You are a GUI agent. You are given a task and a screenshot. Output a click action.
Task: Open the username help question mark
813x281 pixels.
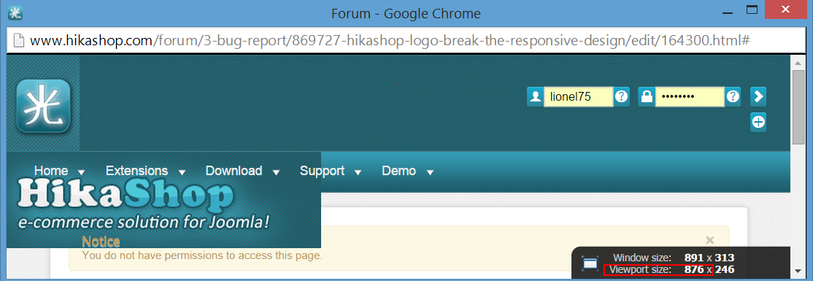coord(621,96)
